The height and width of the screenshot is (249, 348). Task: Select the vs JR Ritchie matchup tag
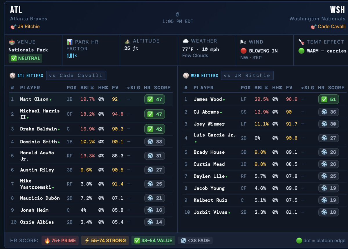(x=247, y=75)
